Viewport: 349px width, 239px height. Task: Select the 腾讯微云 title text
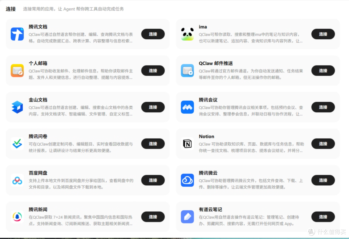[x=208, y=173]
